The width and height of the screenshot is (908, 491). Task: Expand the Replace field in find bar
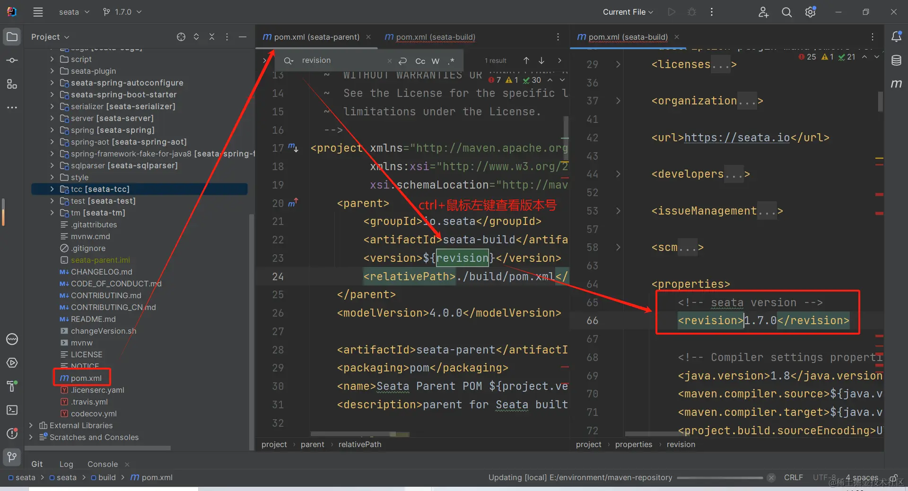(265, 60)
